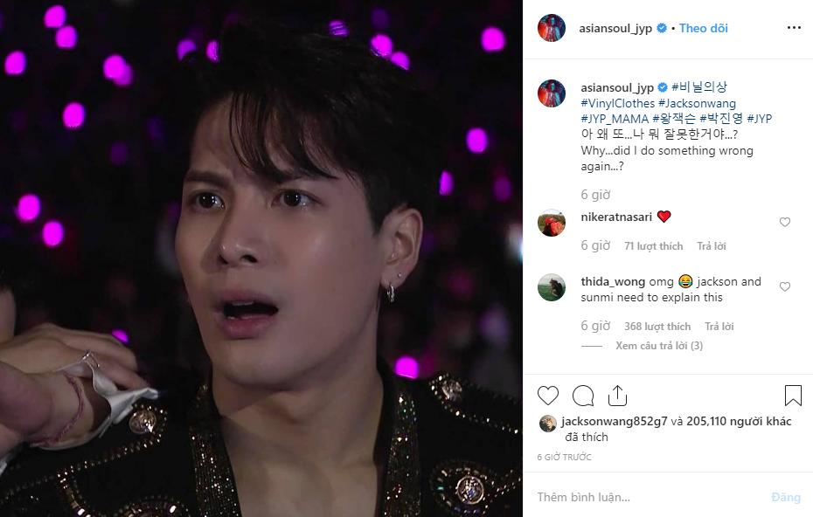Open asiansoul_jyp's profile picture at the top
The width and height of the screenshot is (813, 517).
point(552,27)
